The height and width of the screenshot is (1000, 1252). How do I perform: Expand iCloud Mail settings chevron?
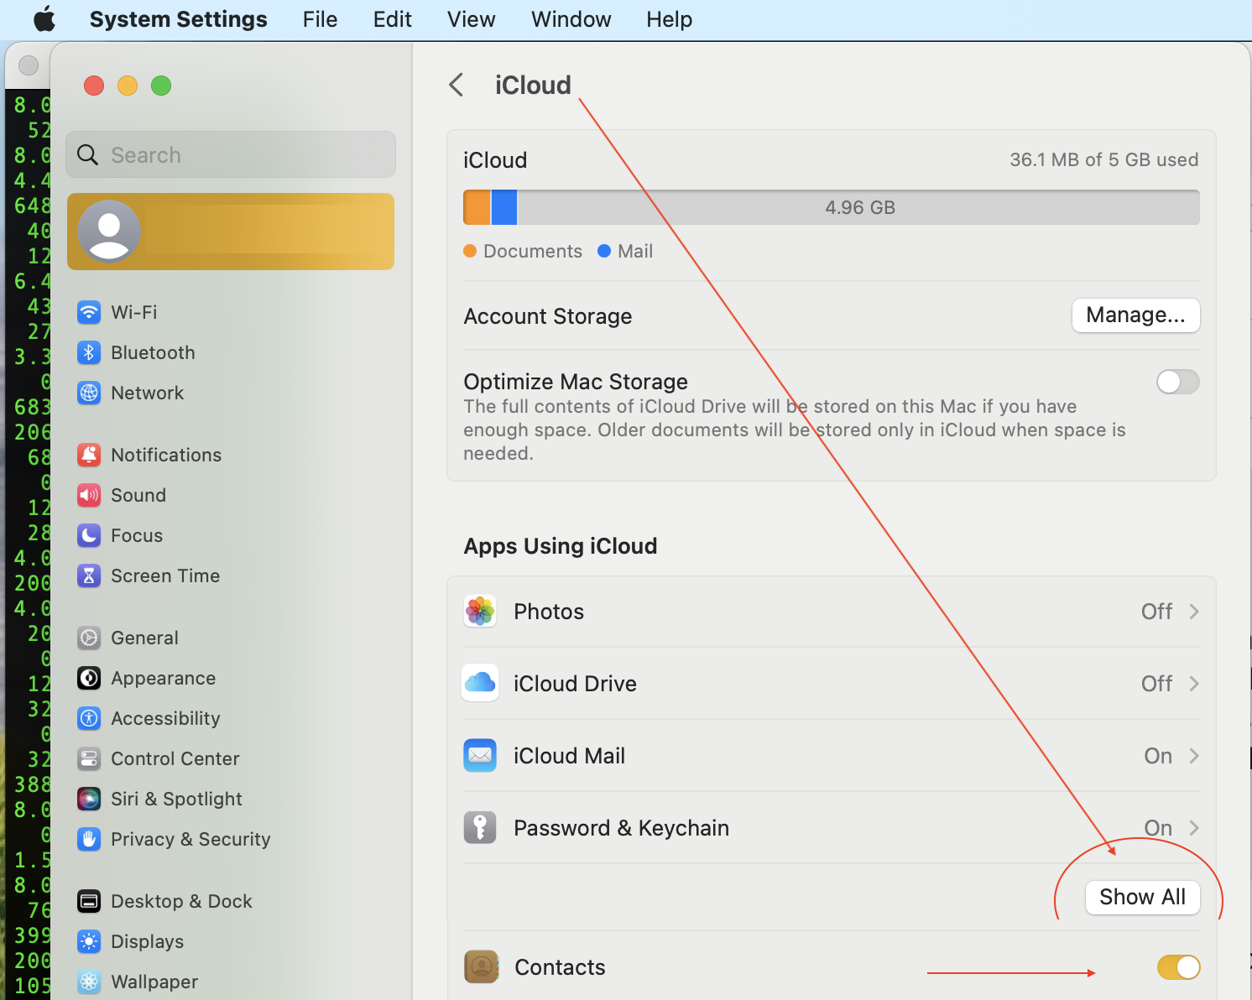[1194, 756]
